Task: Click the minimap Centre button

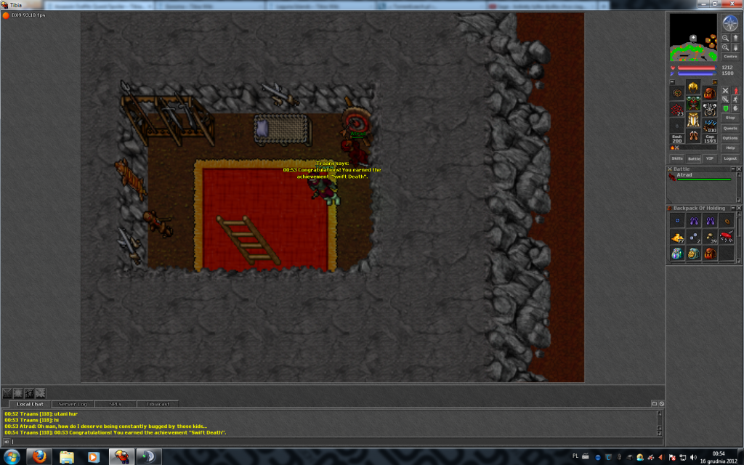Action: coord(730,57)
